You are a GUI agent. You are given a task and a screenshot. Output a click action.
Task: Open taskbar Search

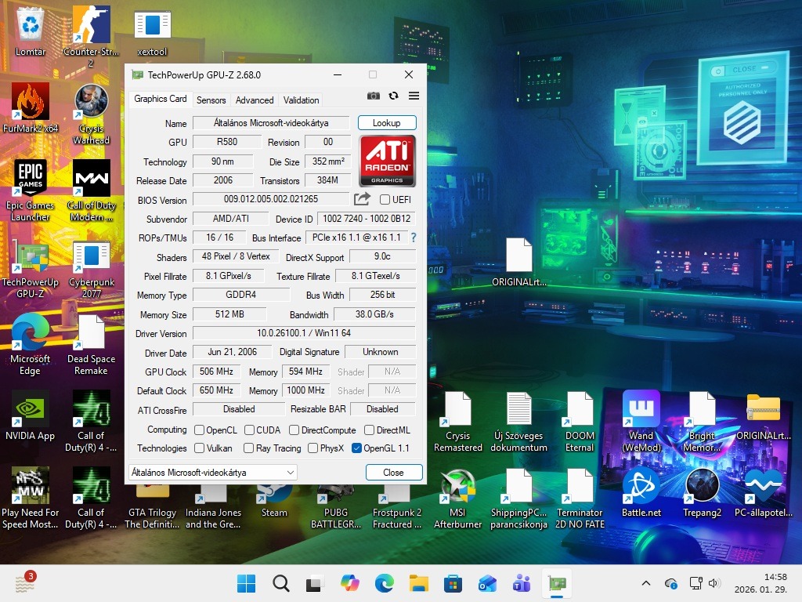point(281,583)
